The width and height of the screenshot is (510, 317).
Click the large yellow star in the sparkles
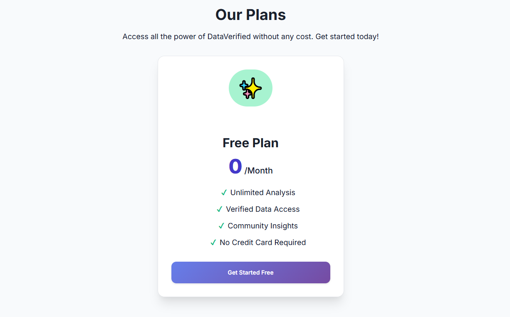tap(253, 88)
